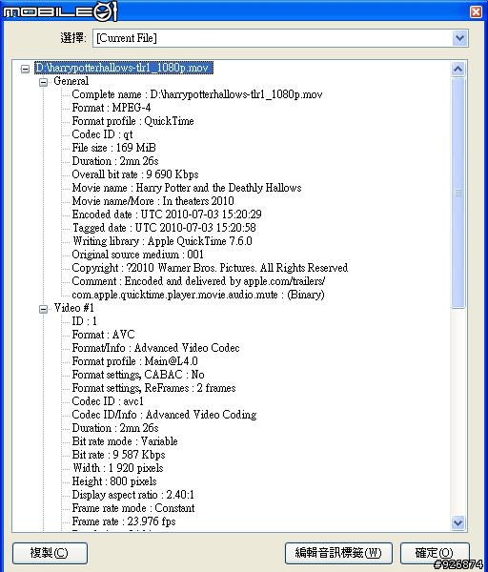Screen dimensions: 488x572
Task: Select the Complete name row
Action: click(197, 94)
